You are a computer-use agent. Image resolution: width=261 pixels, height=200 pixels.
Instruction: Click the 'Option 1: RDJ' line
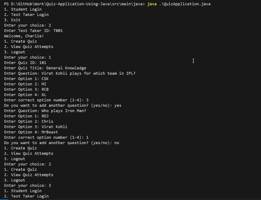tap(26, 116)
